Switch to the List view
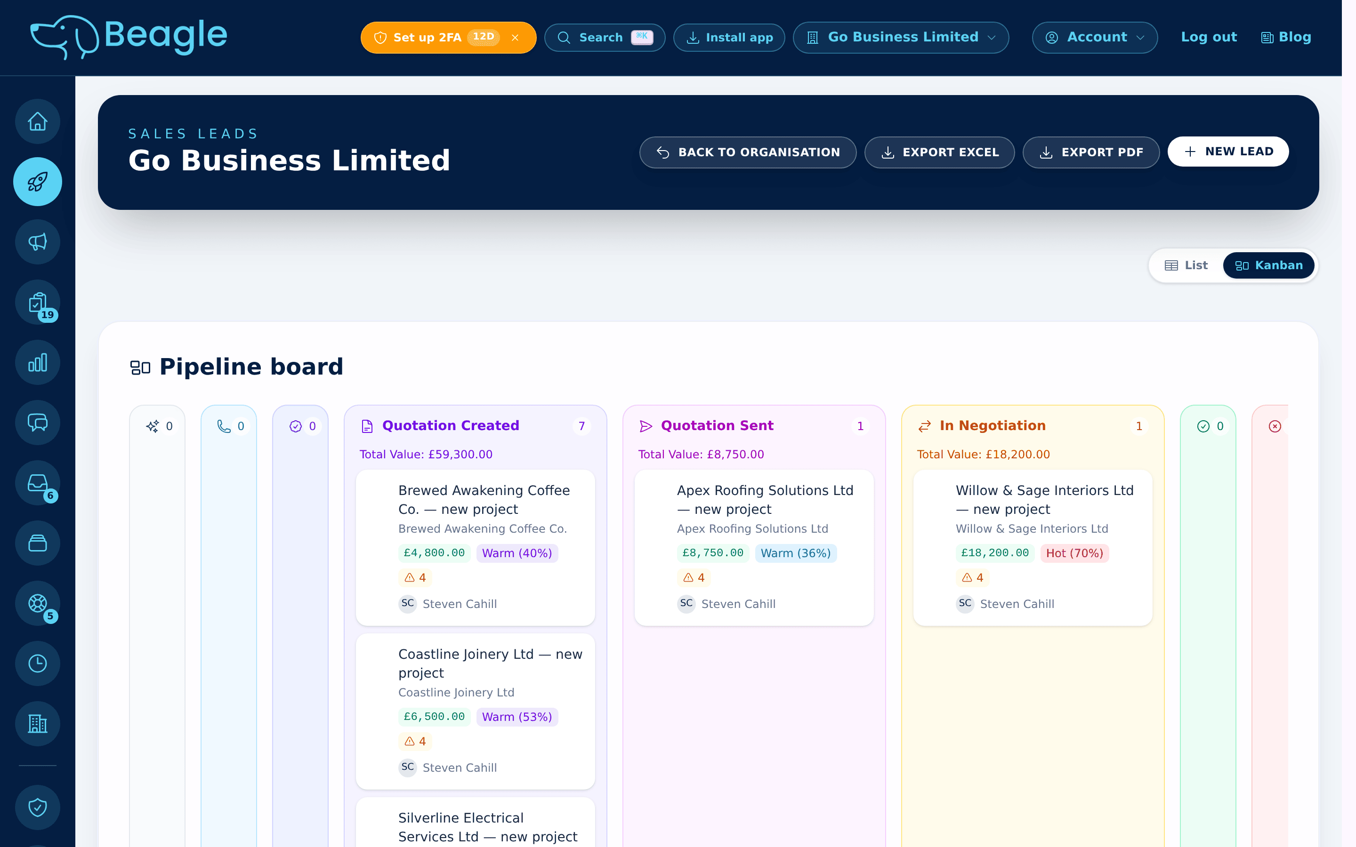This screenshot has width=1356, height=847. coord(1186,265)
